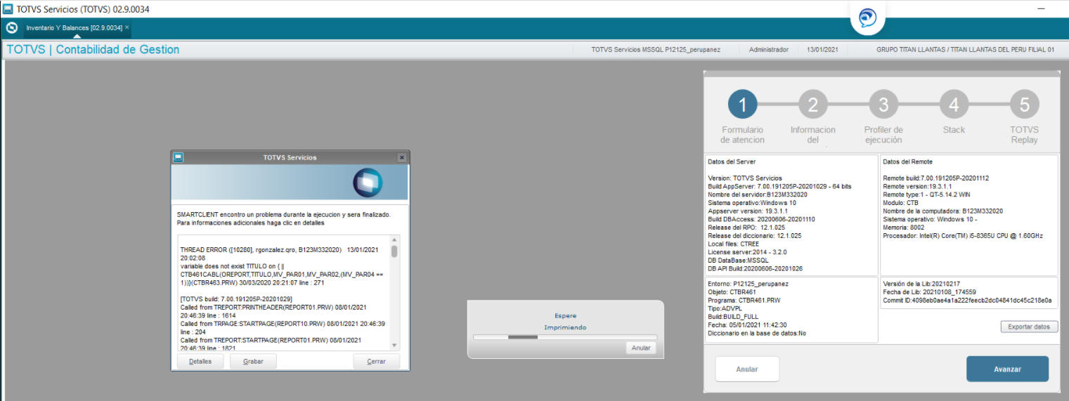Click the Avanzar button
1069x401 pixels.
click(x=1007, y=369)
